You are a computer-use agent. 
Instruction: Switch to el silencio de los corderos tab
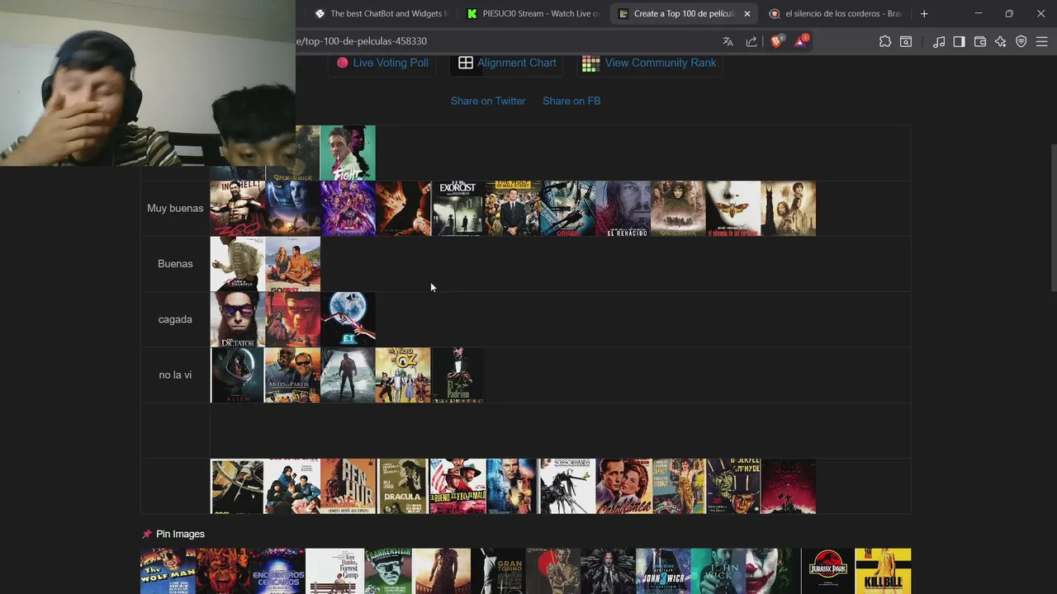(x=835, y=13)
